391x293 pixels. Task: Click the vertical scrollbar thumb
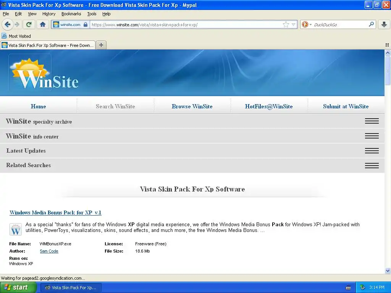click(388, 71)
